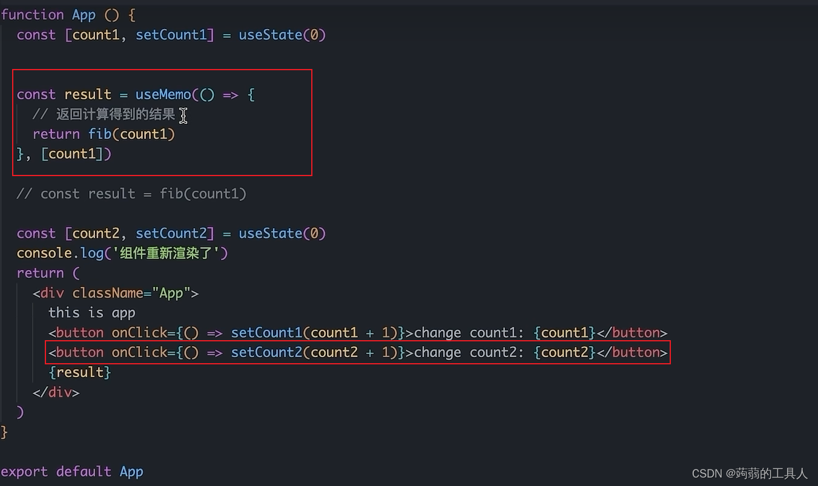Click the Chinese comment '// 返回计算得到的结果'
This screenshot has height=486, width=818.
(104, 114)
